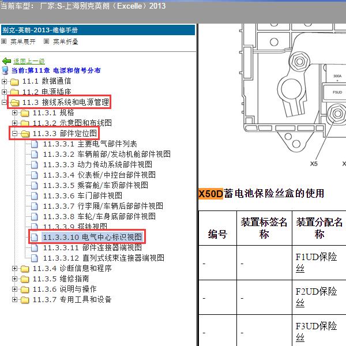Select 11.3.3 部件定位图 folder

(65, 133)
